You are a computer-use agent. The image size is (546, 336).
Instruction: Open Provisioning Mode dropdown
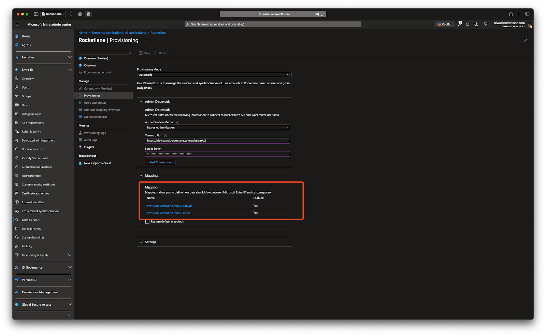214,75
